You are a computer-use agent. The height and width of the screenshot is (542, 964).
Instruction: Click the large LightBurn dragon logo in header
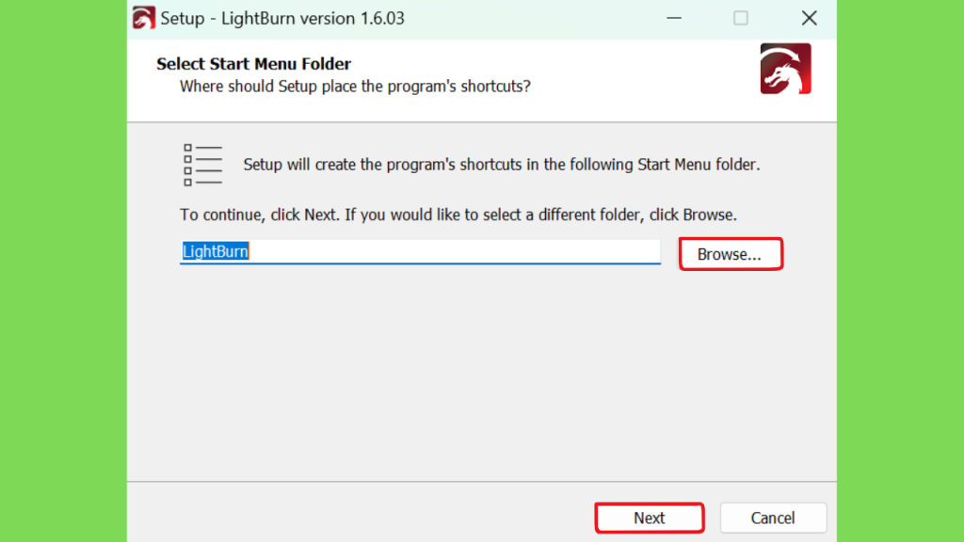pyautogui.click(x=785, y=68)
